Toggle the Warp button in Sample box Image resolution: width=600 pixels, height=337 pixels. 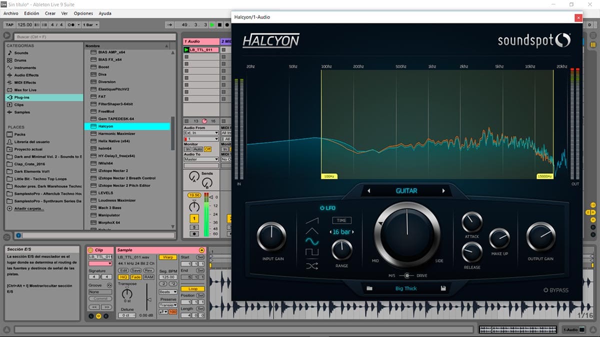(167, 257)
